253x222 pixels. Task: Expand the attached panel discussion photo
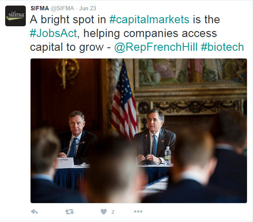[x=139, y=131]
